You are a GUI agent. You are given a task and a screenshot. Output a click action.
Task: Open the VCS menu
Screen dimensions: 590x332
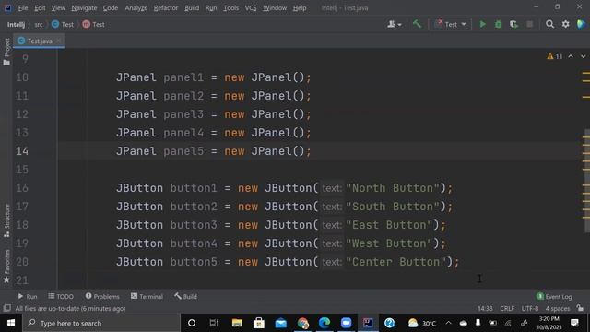click(251, 8)
